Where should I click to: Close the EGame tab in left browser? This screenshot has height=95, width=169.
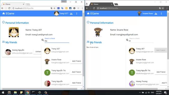24,4
